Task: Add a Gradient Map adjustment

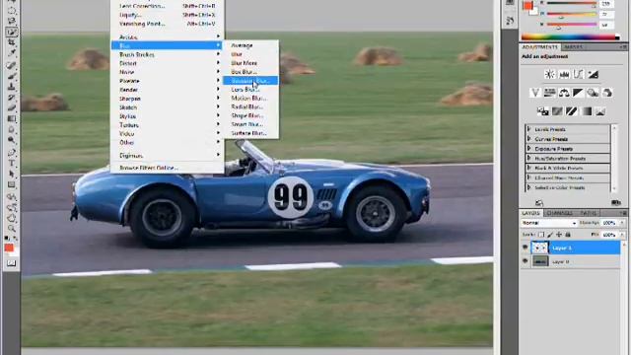Action: 587,111
